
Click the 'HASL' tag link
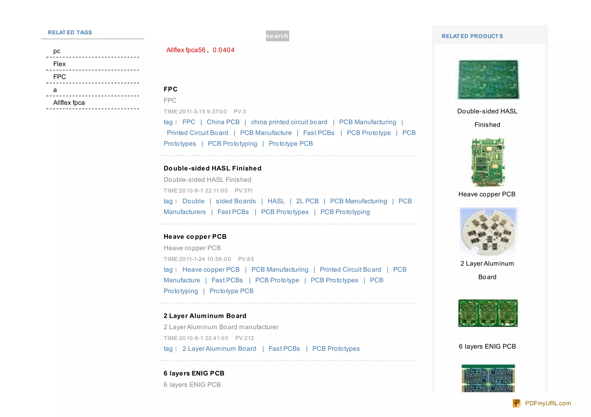[x=276, y=201]
